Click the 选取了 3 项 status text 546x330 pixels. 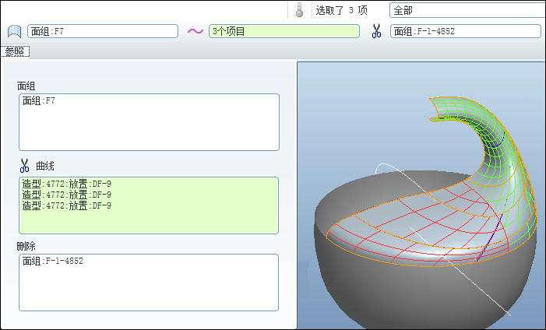coord(341,10)
